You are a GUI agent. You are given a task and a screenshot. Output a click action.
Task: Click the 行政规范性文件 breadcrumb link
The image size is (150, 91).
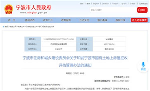[x=31, y=27]
